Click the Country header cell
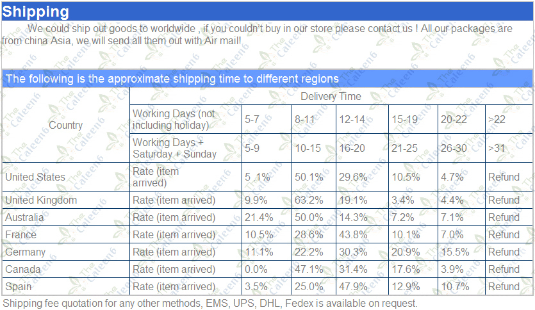 click(x=66, y=125)
